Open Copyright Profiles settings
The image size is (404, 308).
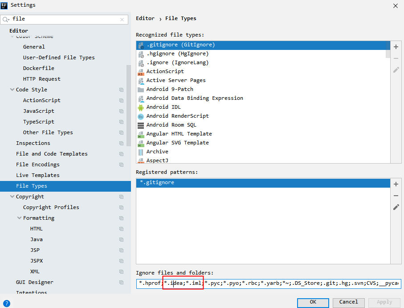point(51,207)
